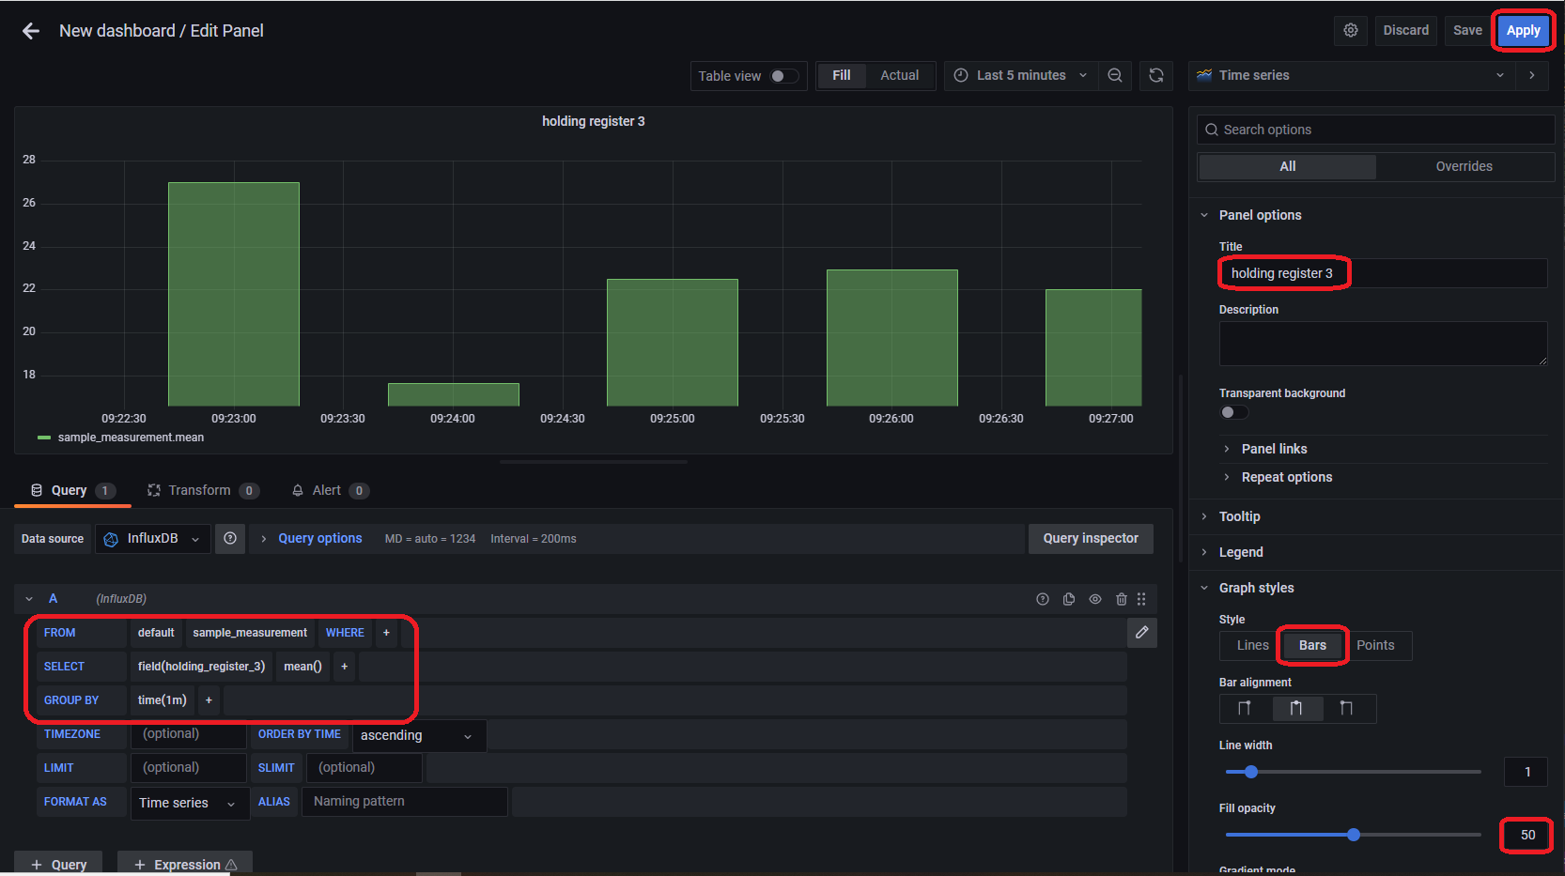
Task: Delete query A with the trash icon
Action: pyautogui.click(x=1121, y=598)
